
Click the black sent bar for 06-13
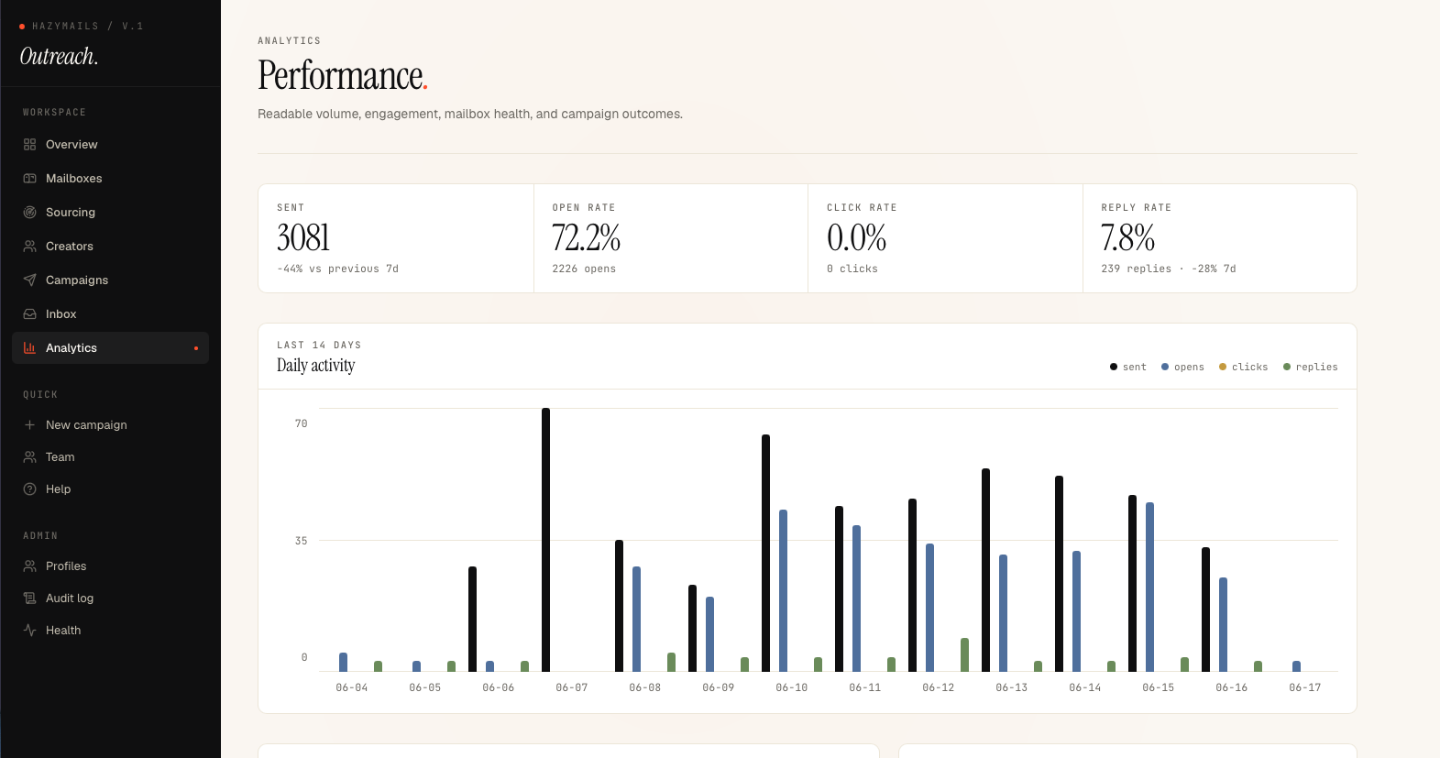(x=985, y=570)
